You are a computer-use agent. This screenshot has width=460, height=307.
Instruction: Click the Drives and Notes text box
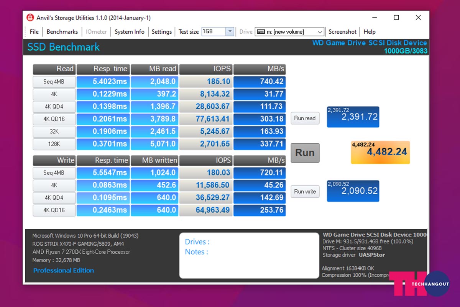point(249,255)
